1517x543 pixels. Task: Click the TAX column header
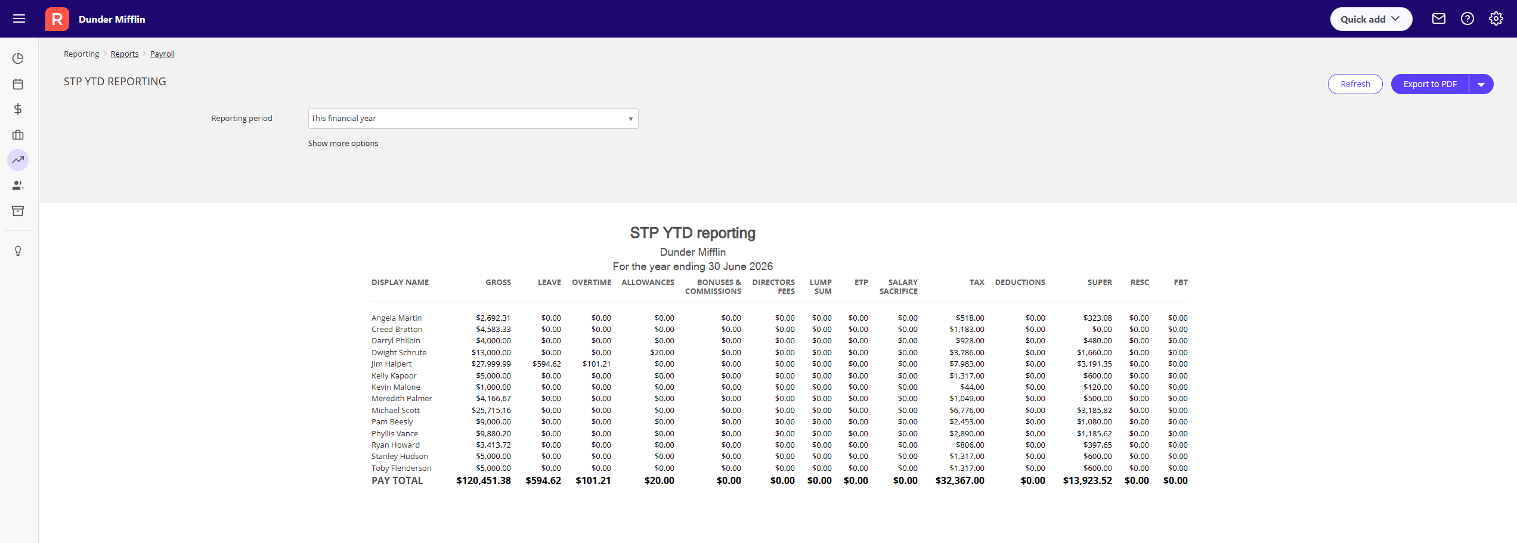click(x=977, y=283)
